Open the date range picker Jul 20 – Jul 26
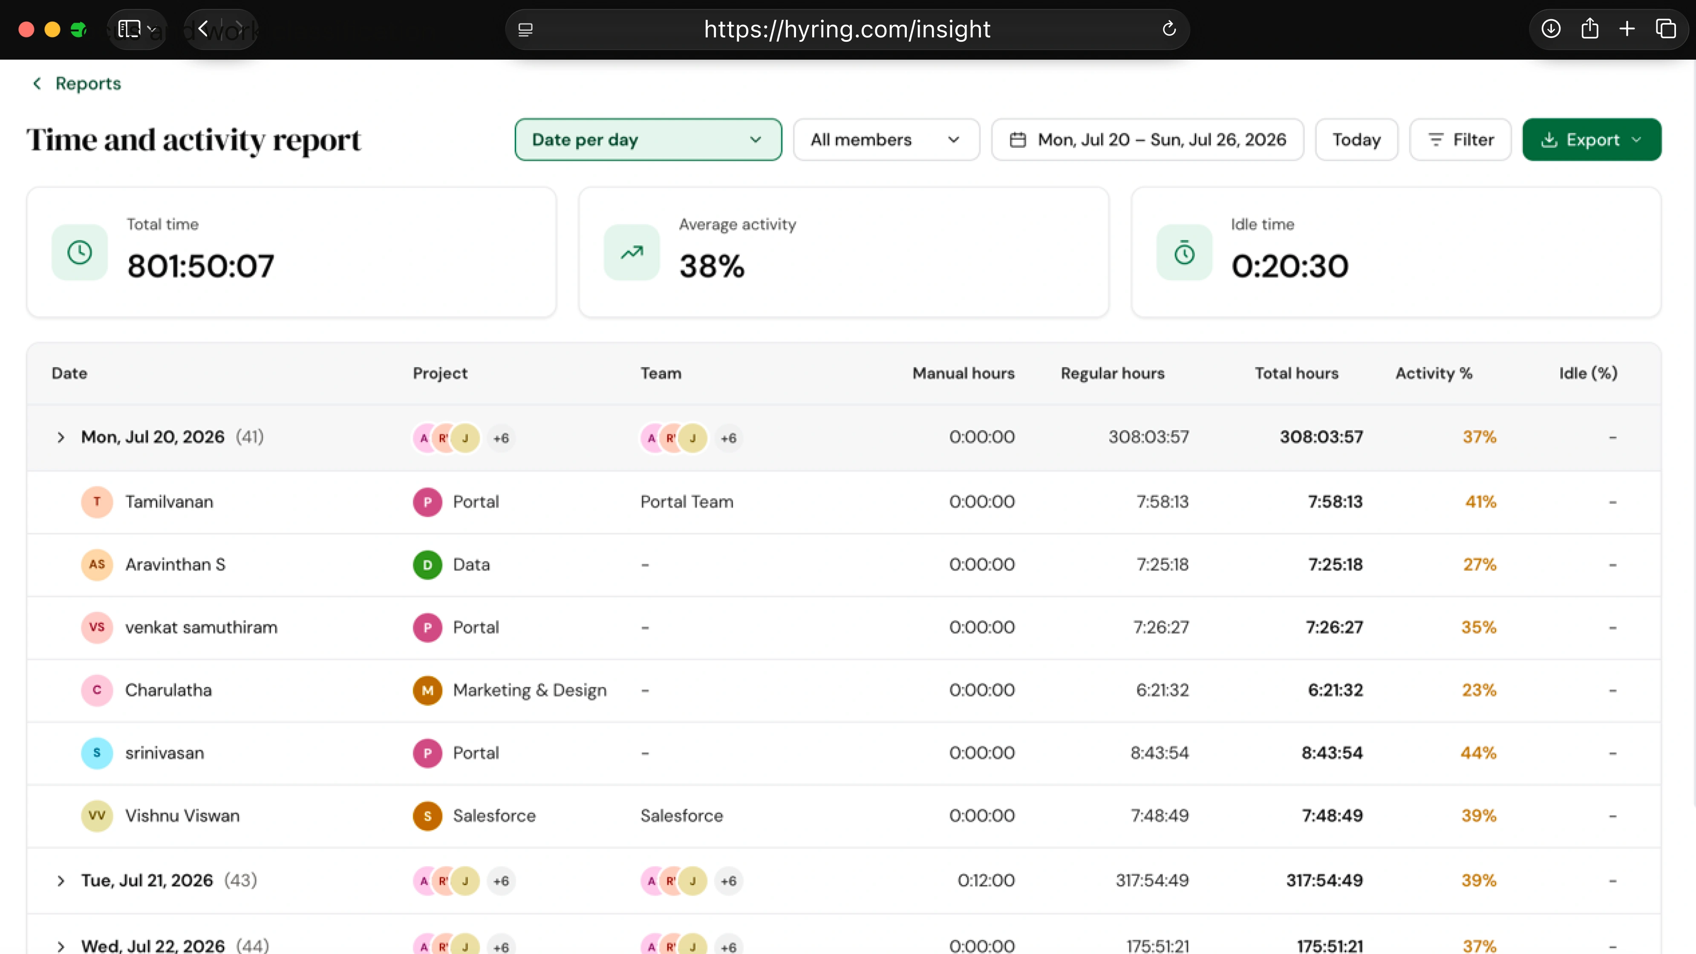The height and width of the screenshot is (954, 1696). (x=1148, y=140)
